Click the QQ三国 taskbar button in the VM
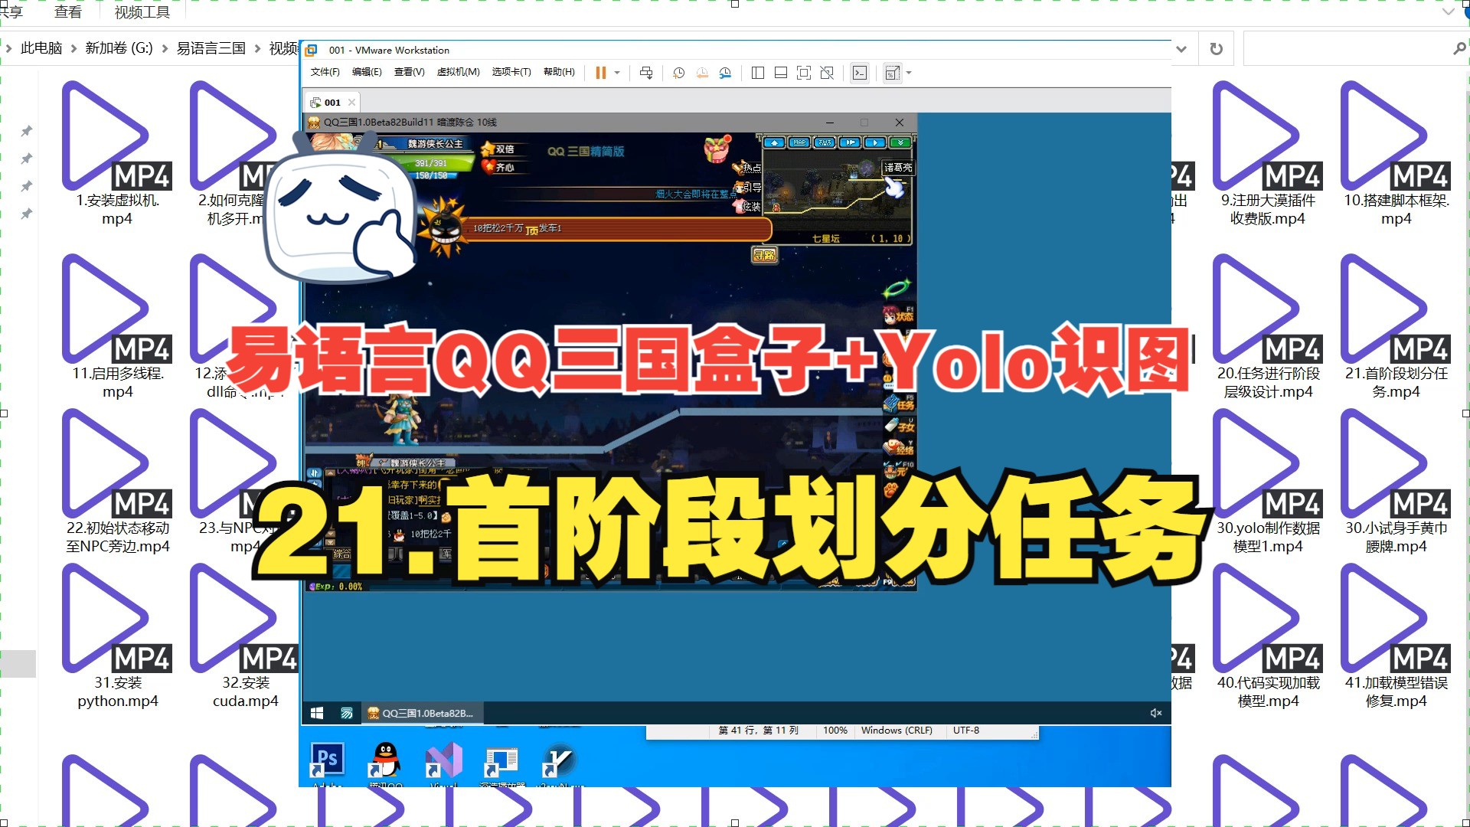The width and height of the screenshot is (1470, 827). 422,713
